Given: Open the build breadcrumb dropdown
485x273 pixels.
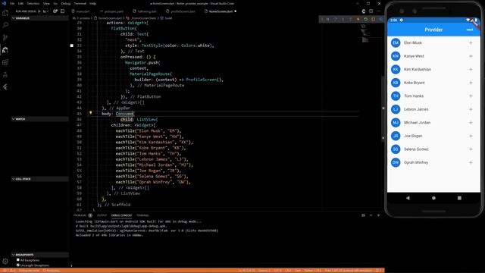Looking at the screenshot, I should click(x=167, y=18).
